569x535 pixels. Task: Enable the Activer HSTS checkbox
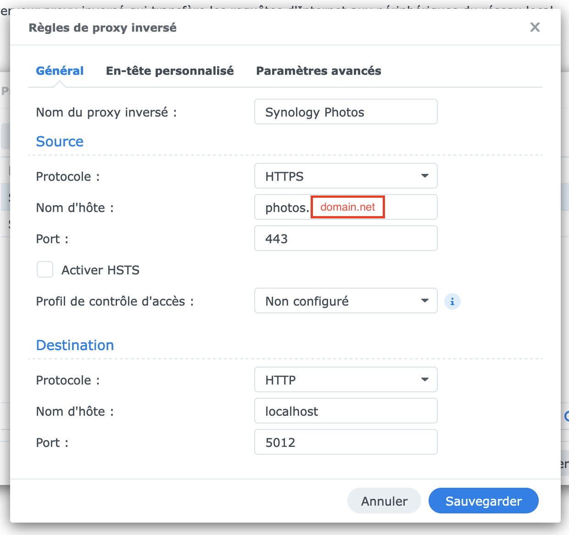coord(45,270)
